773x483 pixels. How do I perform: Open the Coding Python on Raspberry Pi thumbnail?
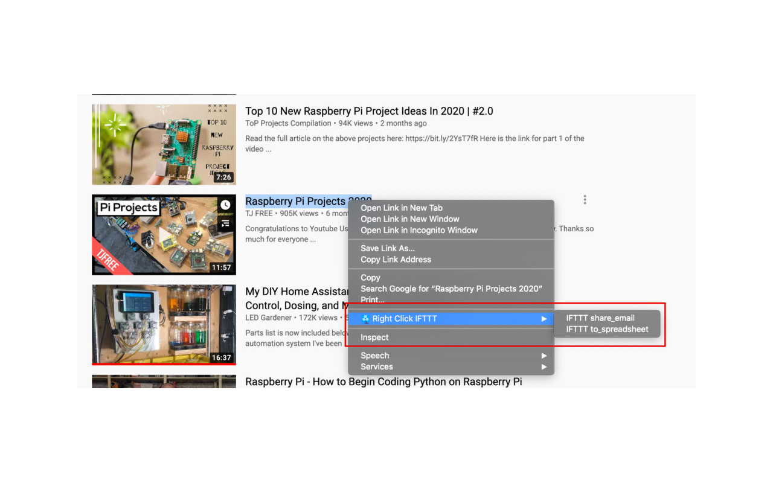click(164, 381)
